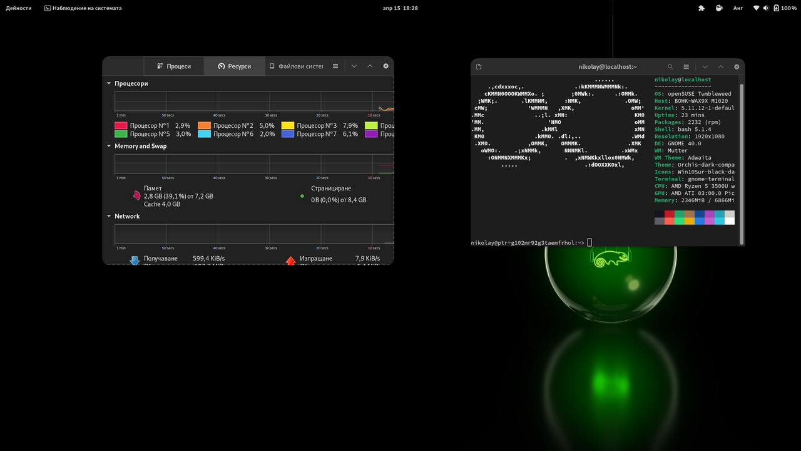Click the lime-green processor color swatch
Viewport: 801px width, 451px height.
click(371, 126)
